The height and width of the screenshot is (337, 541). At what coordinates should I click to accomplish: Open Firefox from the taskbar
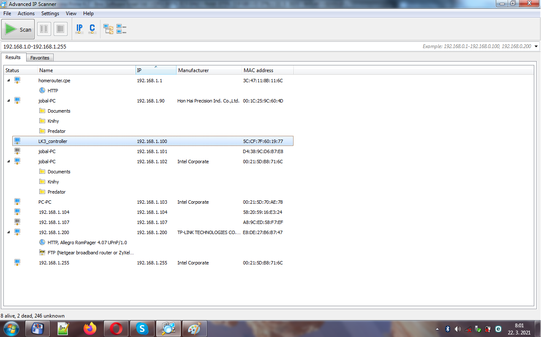coord(90,328)
